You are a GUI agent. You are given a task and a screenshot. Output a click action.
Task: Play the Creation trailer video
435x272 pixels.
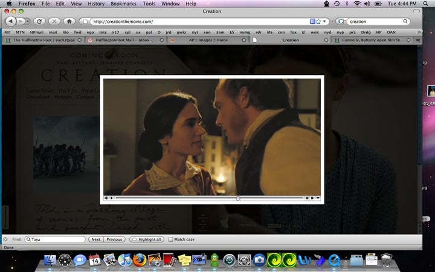pyautogui.click(x=112, y=198)
